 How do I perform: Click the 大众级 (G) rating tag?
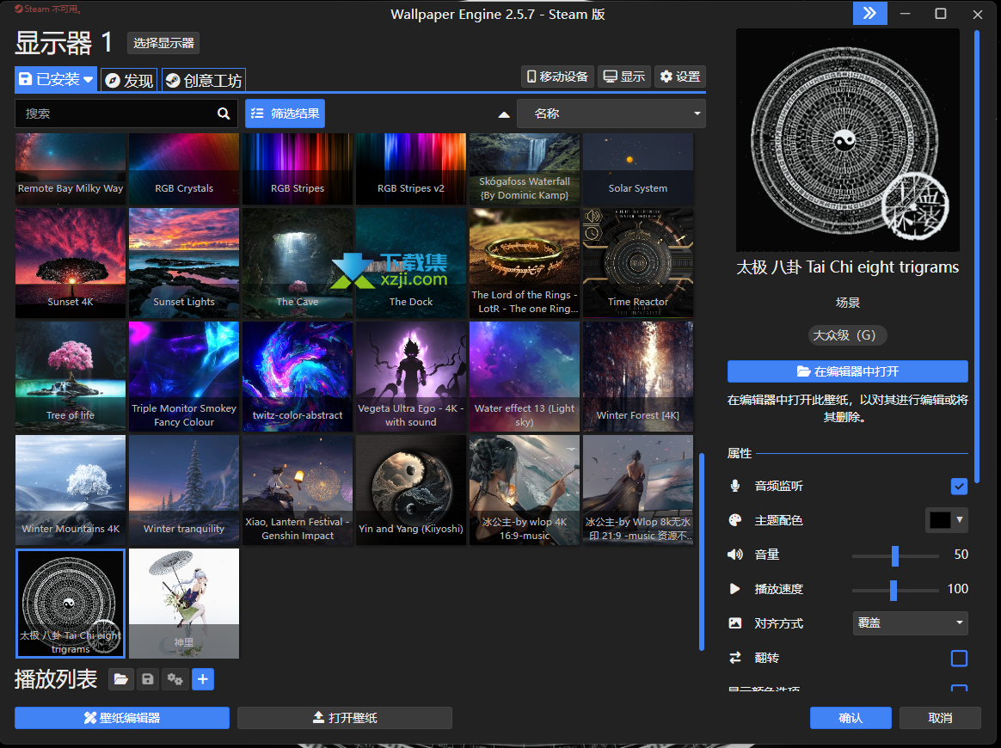(x=847, y=335)
